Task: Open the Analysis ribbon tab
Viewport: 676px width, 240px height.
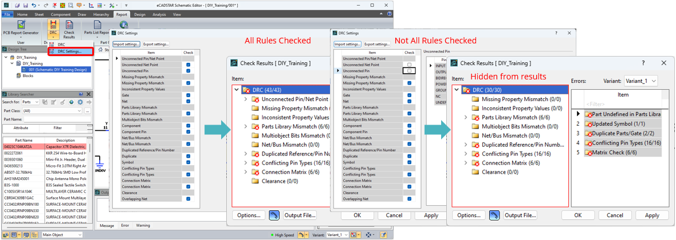Action: [x=159, y=14]
